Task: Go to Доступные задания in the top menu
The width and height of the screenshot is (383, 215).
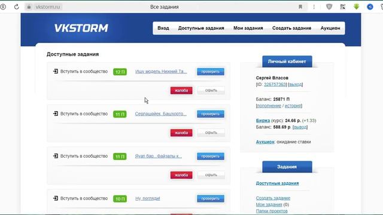Action: (x=201, y=28)
